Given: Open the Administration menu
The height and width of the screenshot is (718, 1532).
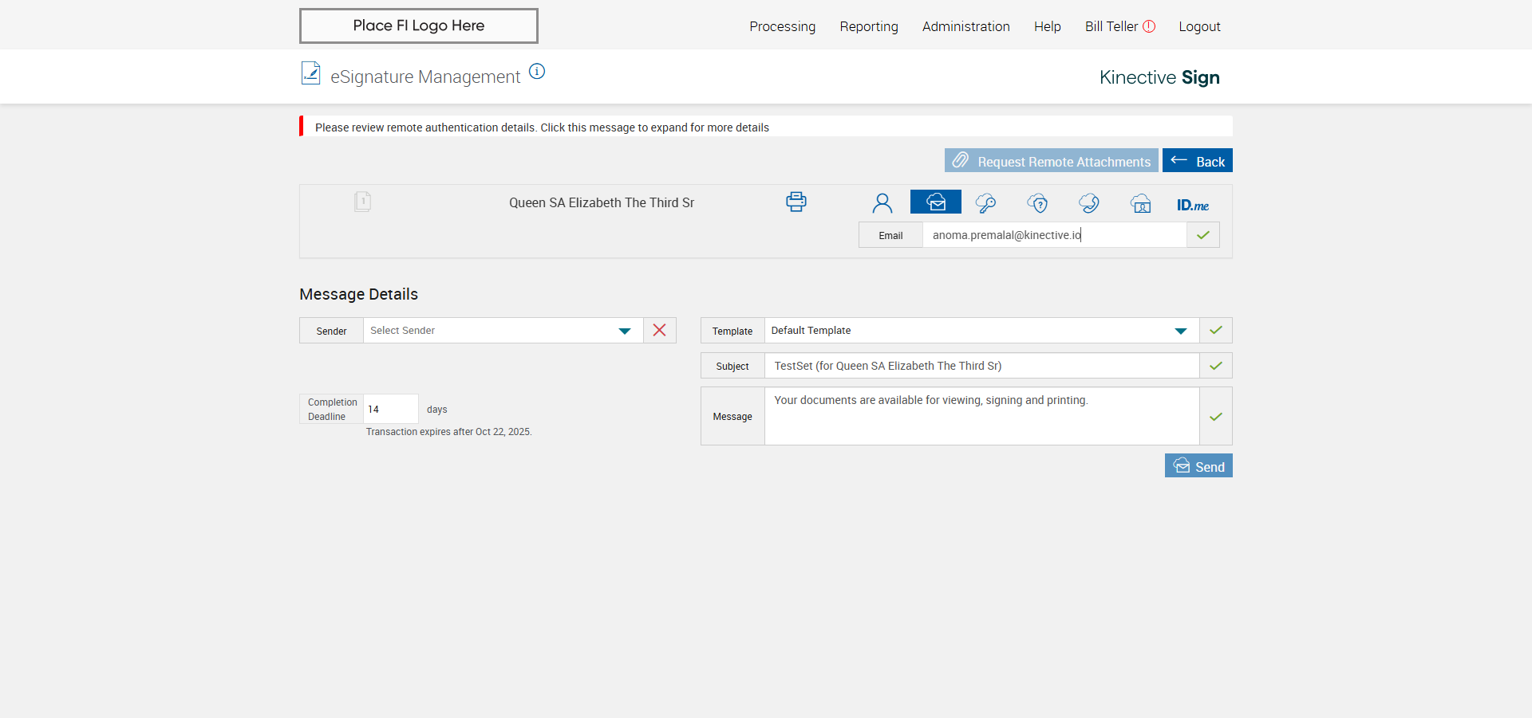Looking at the screenshot, I should (965, 26).
